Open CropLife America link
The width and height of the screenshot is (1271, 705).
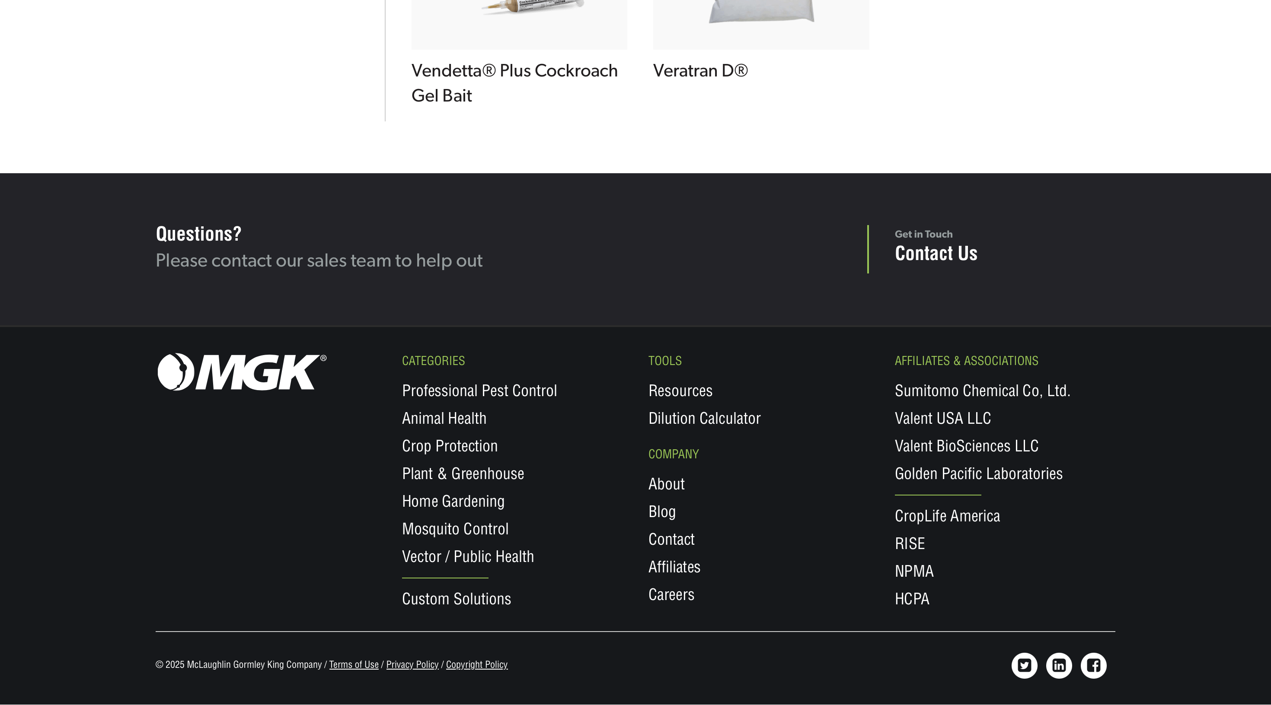947,516
